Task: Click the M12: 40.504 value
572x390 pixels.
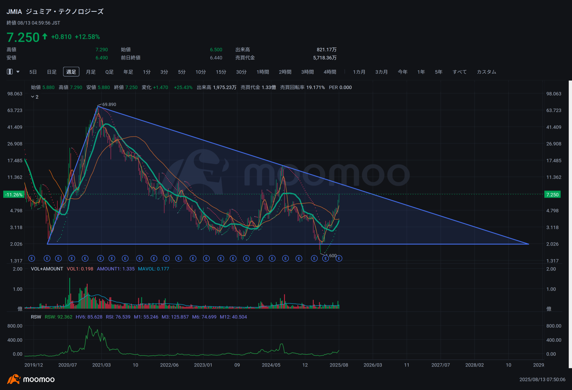Action: (233, 317)
